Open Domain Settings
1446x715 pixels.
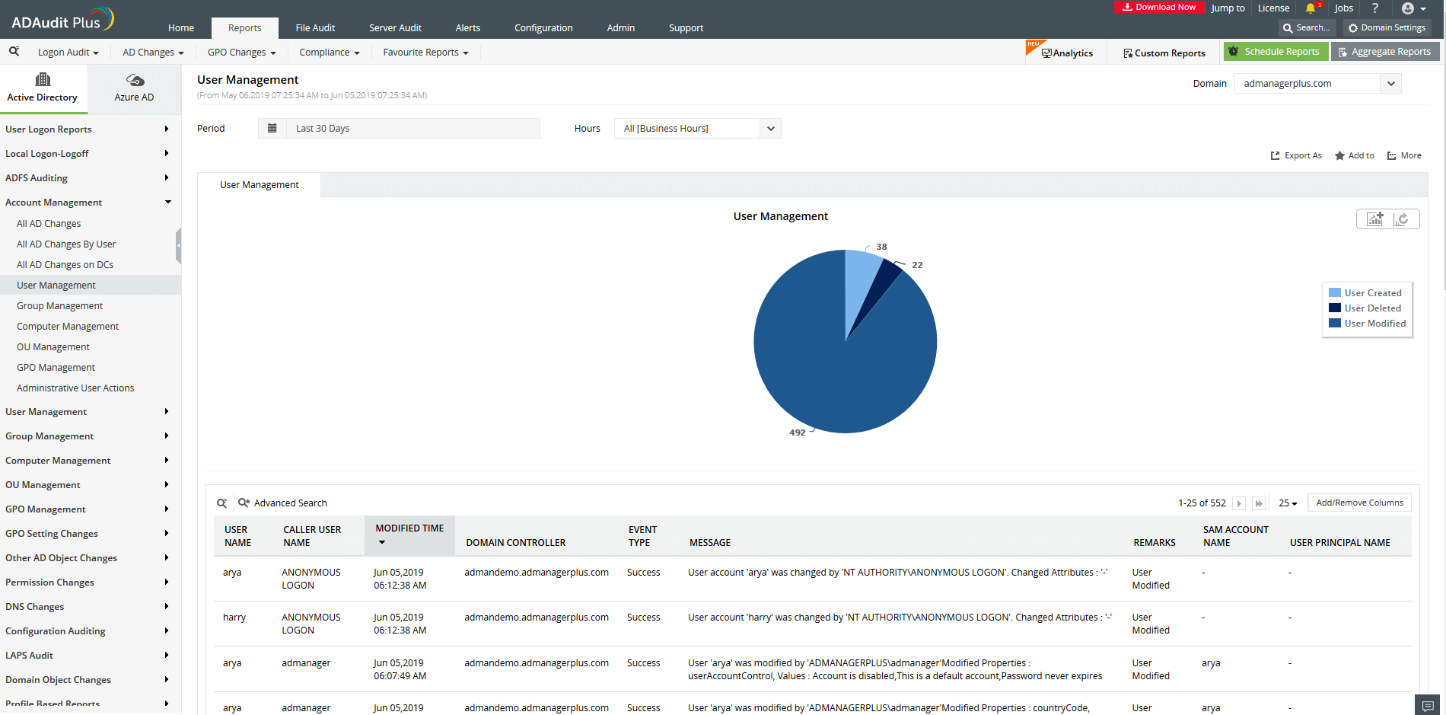tap(1387, 27)
